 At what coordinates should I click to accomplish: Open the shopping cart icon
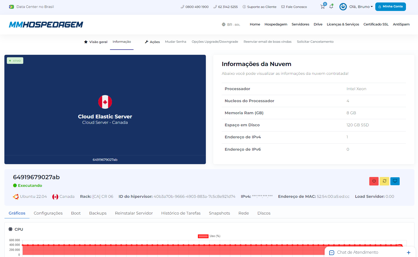[x=322, y=7]
